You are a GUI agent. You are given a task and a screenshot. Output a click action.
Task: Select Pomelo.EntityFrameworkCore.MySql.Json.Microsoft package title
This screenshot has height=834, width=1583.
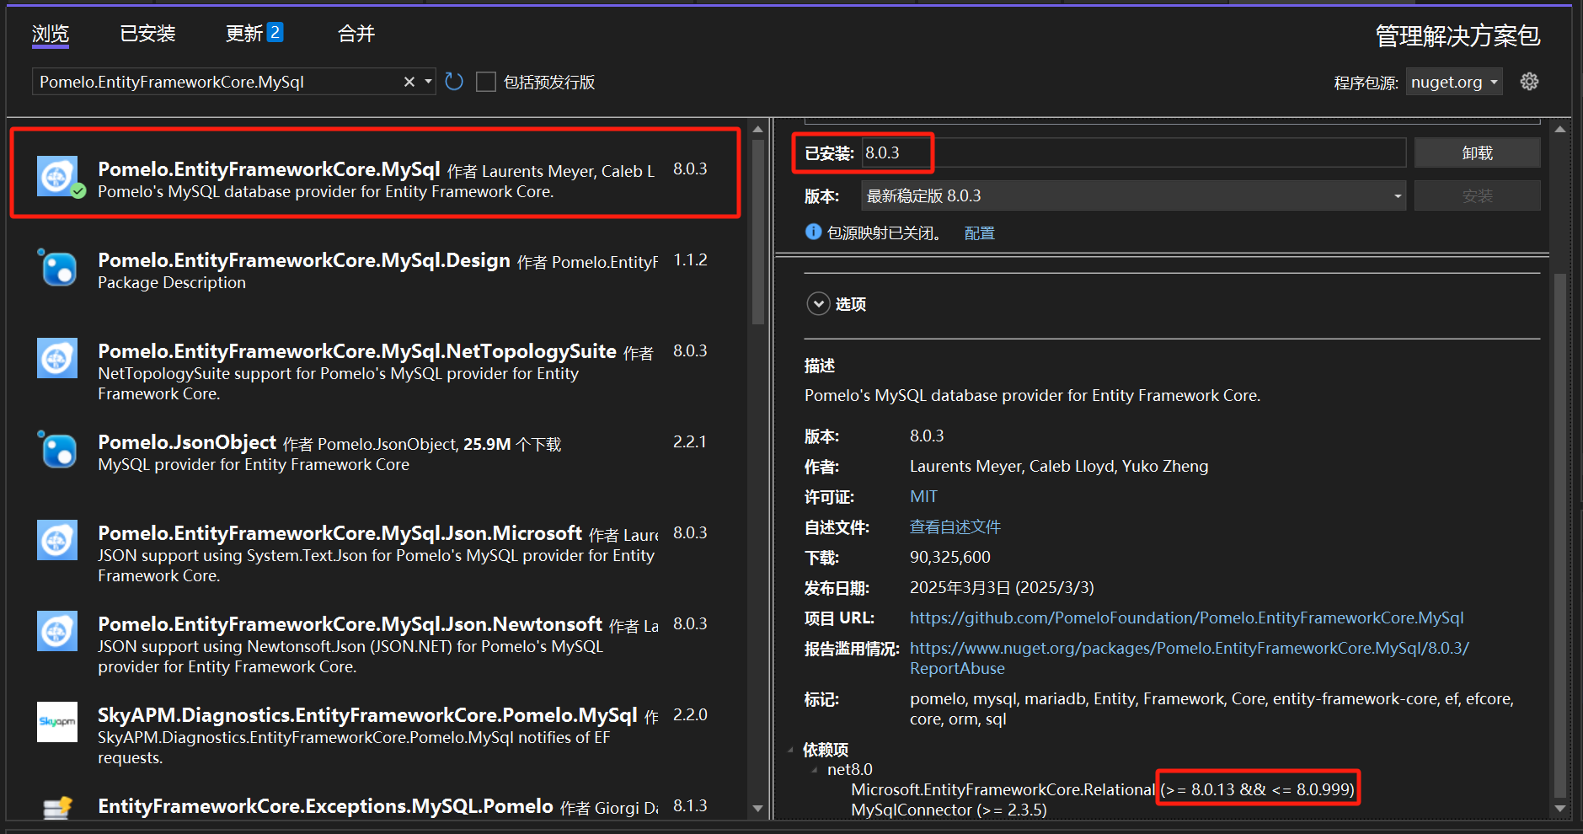tap(340, 533)
